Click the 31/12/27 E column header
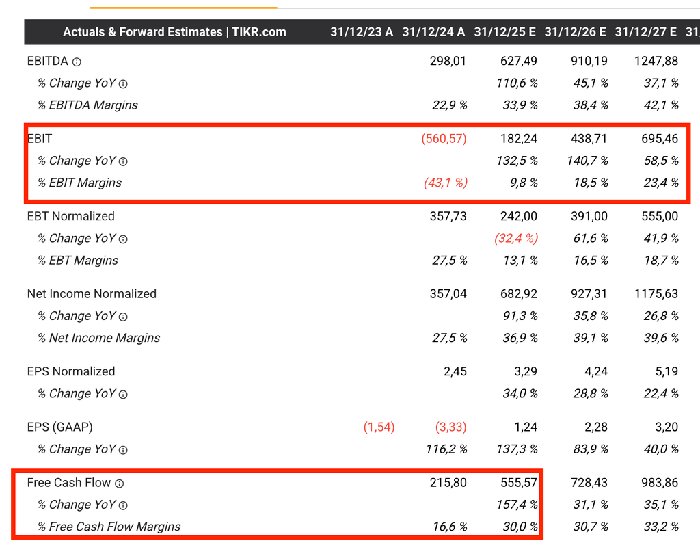The width and height of the screenshot is (700, 543). tap(645, 32)
